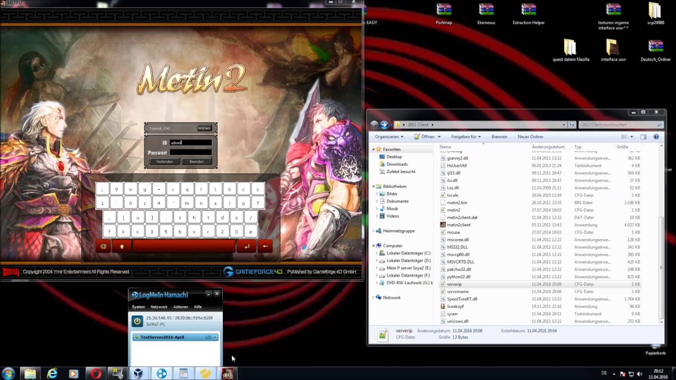Click the Verbinden button in Metin2 login
676x380 pixels.
(165, 161)
